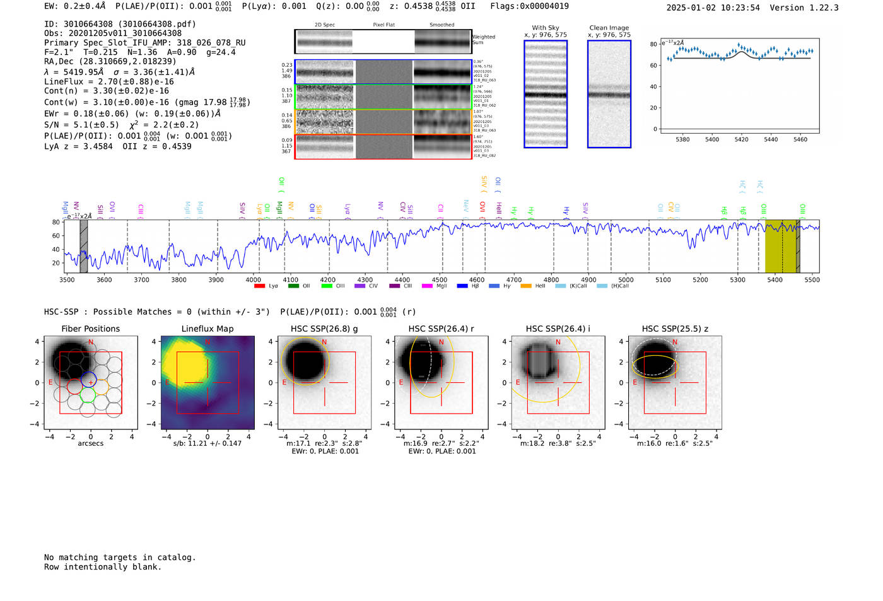883x601 pixels.
Task: Click the 's/b: 11.21 +/- 0.147' caption
Action: (x=208, y=443)
